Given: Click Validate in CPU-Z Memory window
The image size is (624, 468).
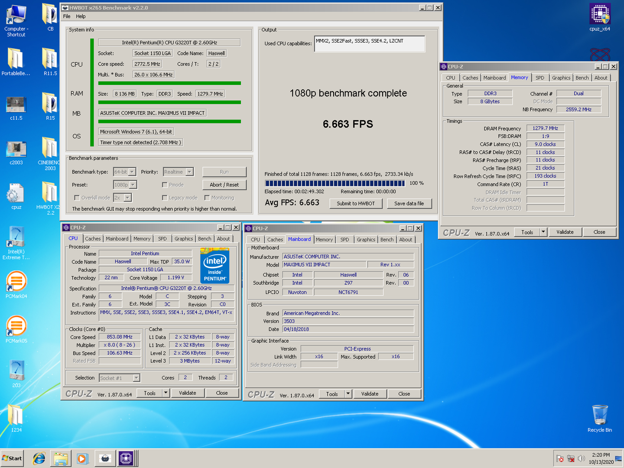Looking at the screenshot, I should pyautogui.click(x=565, y=232).
